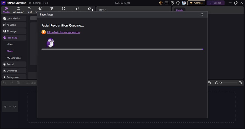245x129 pixels.
Task: Show more tools with the chevron
Action: coord(92,10)
